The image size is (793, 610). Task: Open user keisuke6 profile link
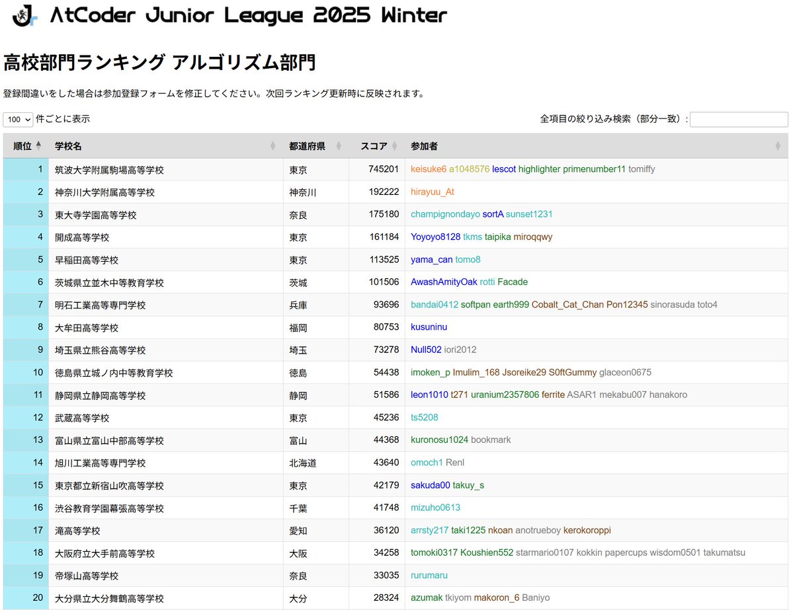point(429,169)
